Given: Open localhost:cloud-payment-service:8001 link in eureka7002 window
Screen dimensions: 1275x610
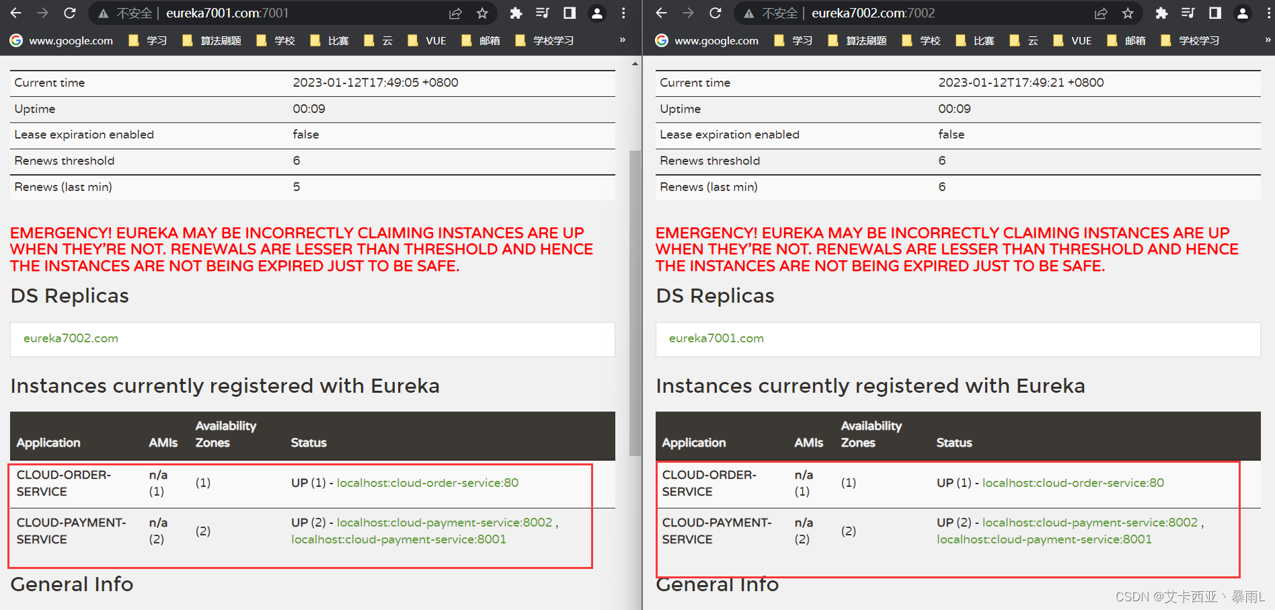Looking at the screenshot, I should (1044, 539).
